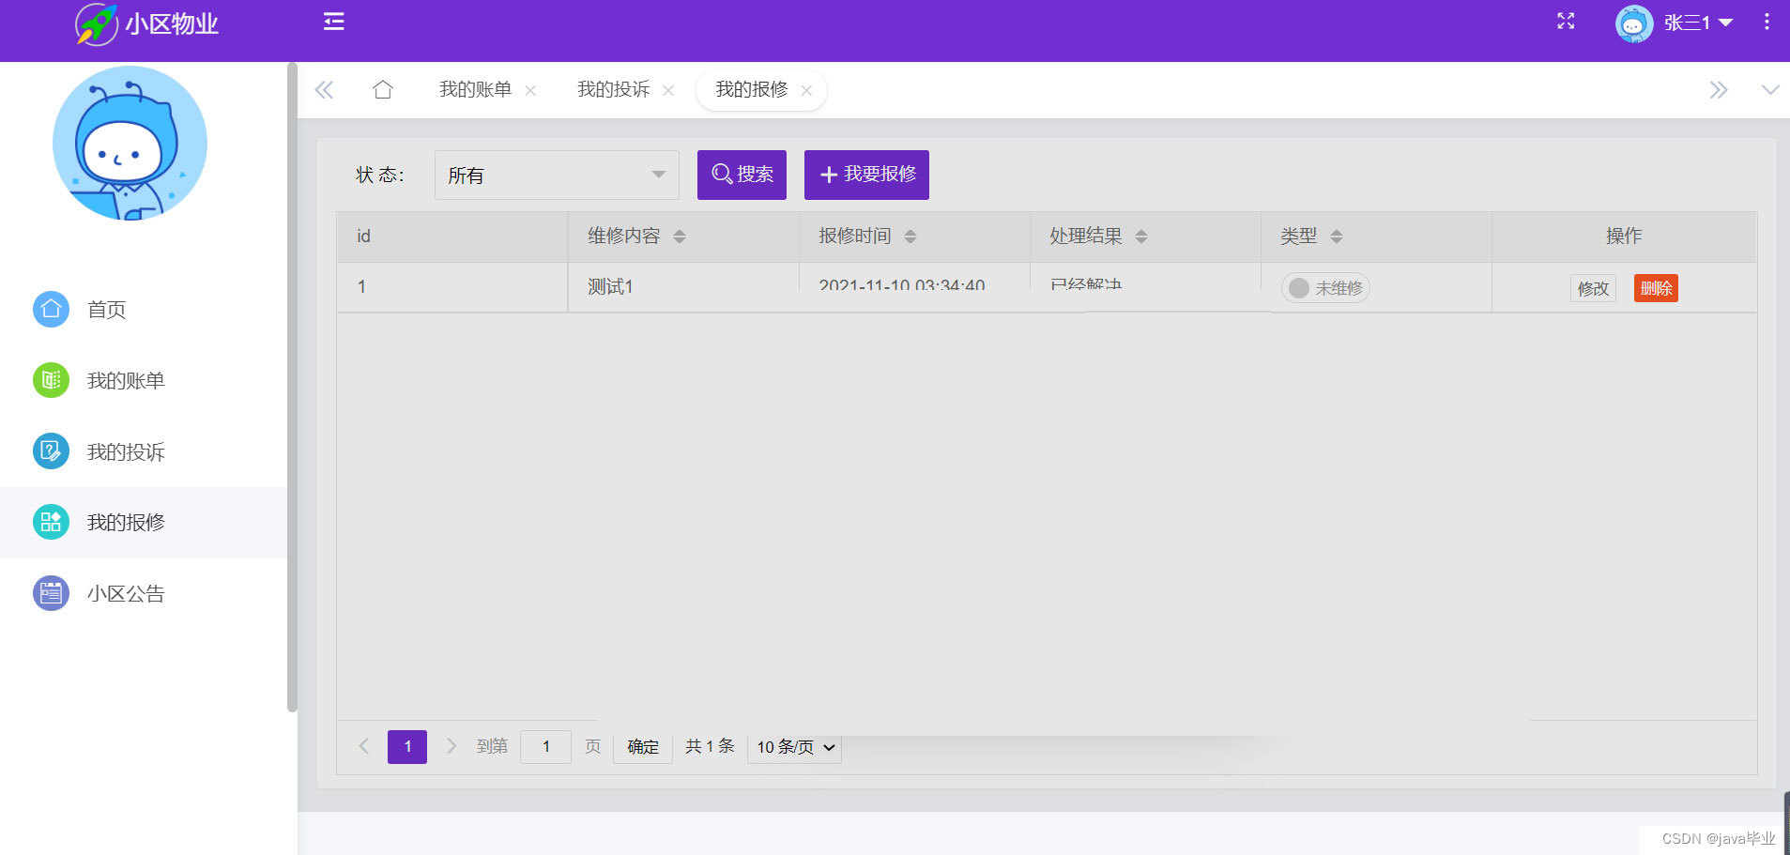The image size is (1790, 855).
Task: Open 我的投诉 in the sidebar menu
Action: (x=143, y=451)
